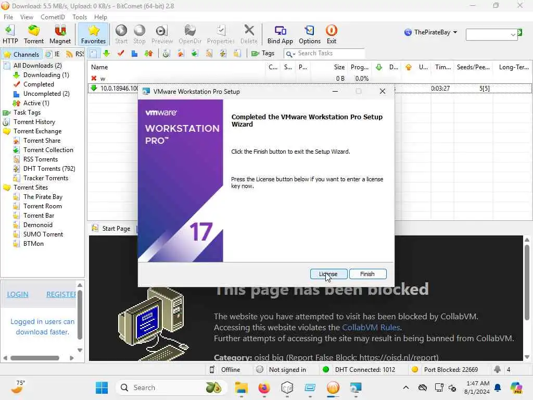Click the DHT torrents lightning filter icon
Image resolution: width=533 pixels, height=400 pixels.
223,54
